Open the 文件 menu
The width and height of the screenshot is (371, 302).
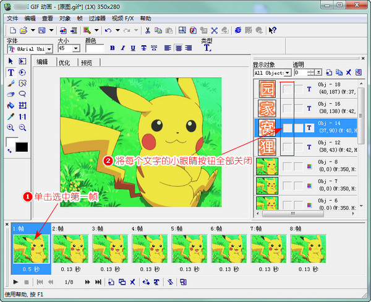12,19
